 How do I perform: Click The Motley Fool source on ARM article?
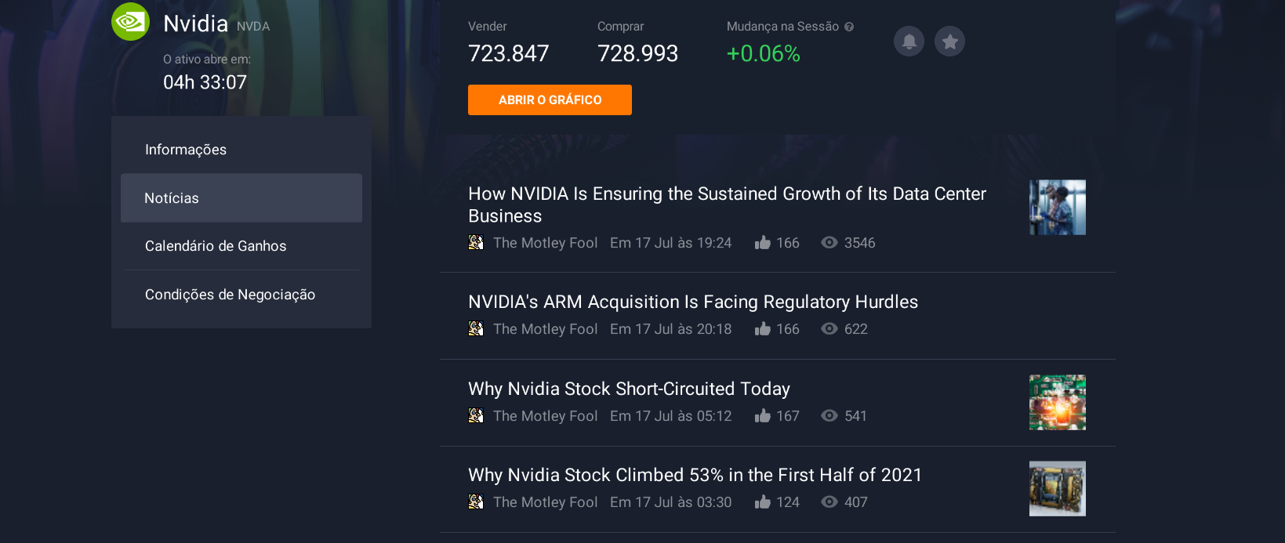click(545, 329)
